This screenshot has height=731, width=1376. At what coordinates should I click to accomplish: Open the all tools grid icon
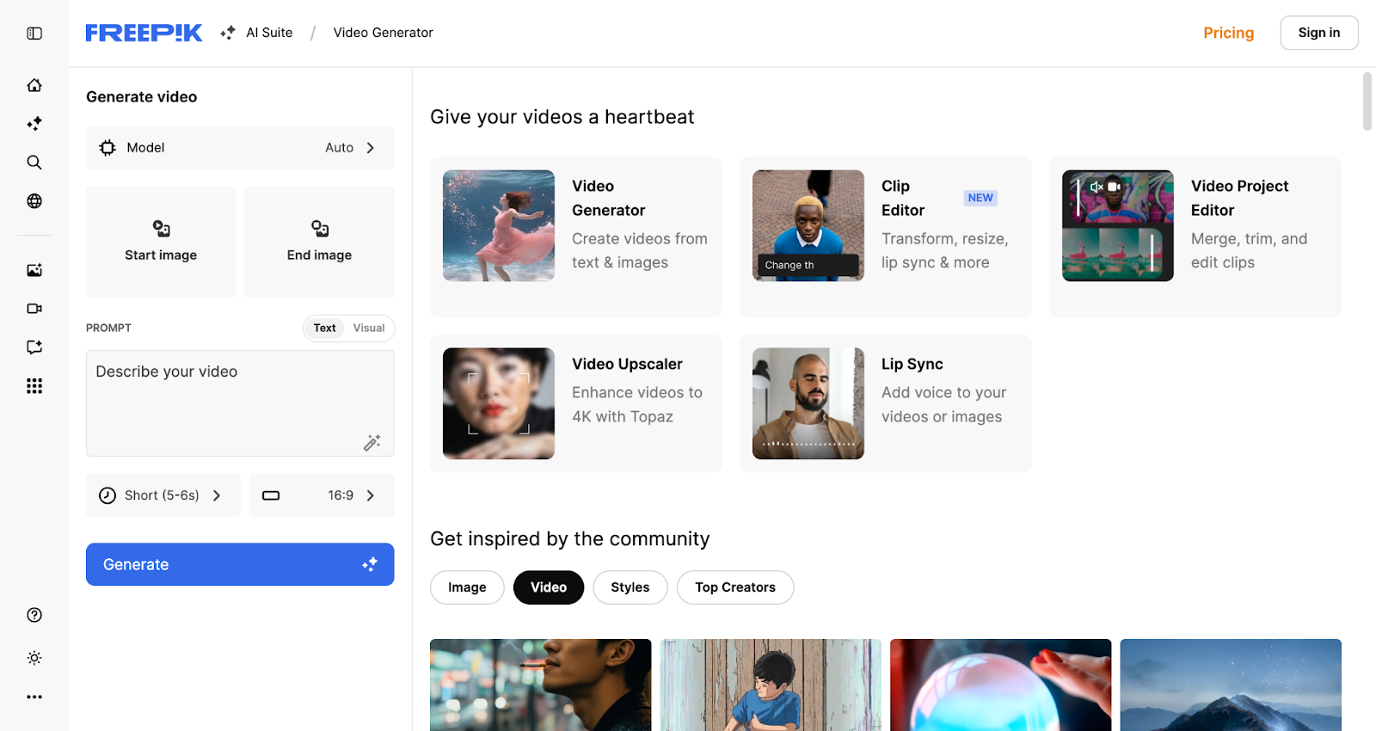point(34,386)
